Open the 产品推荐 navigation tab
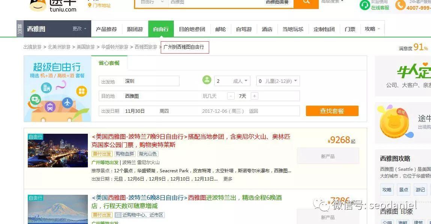This screenshot has width=431, height=224. tap(106, 29)
